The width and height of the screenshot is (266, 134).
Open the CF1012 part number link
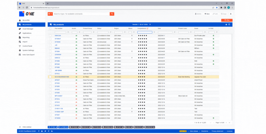[57, 73]
